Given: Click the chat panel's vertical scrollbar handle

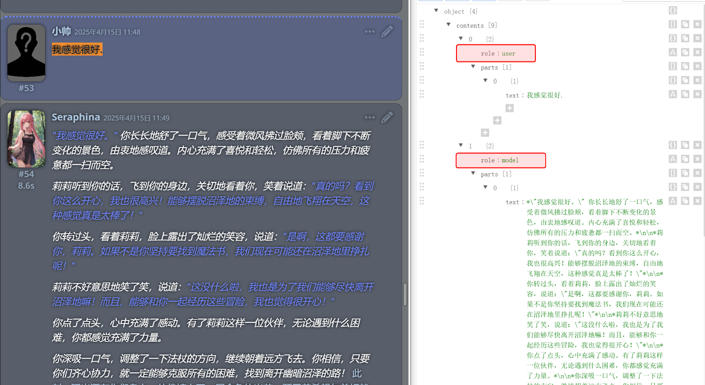Looking at the screenshot, I should (x=405, y=294).
